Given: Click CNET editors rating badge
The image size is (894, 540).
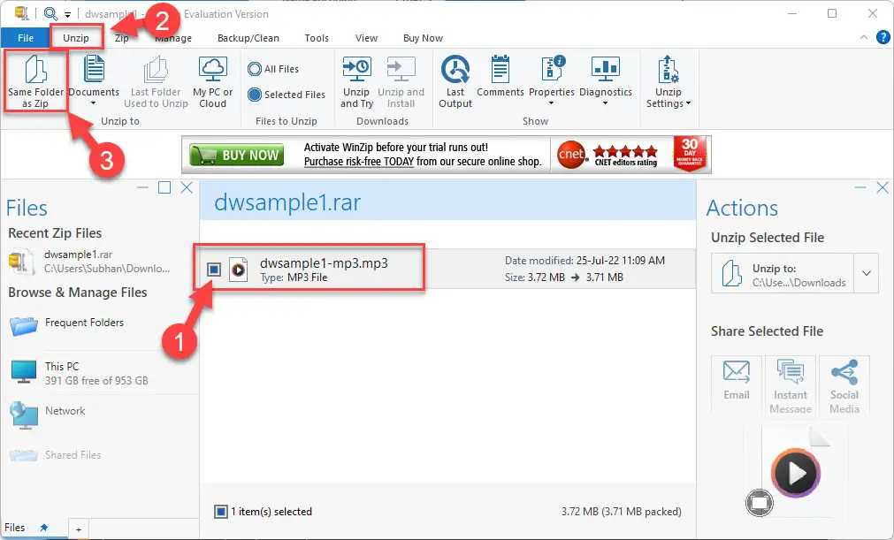Looking at the screenshot, I should [609, 155].
